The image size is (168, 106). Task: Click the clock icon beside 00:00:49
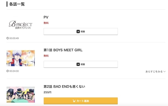(x=8, y=38)
